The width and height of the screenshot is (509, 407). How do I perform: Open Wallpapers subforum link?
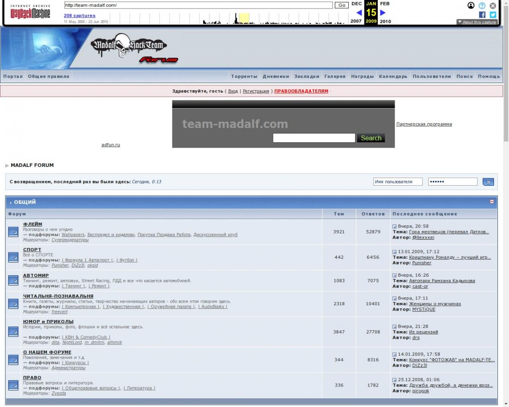click(x=73, y=234)
